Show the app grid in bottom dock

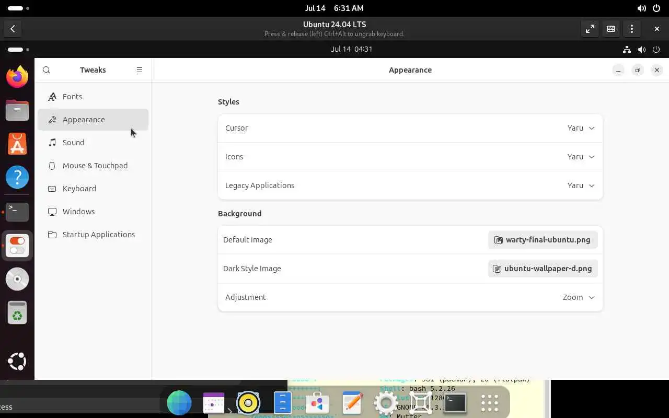490,403
